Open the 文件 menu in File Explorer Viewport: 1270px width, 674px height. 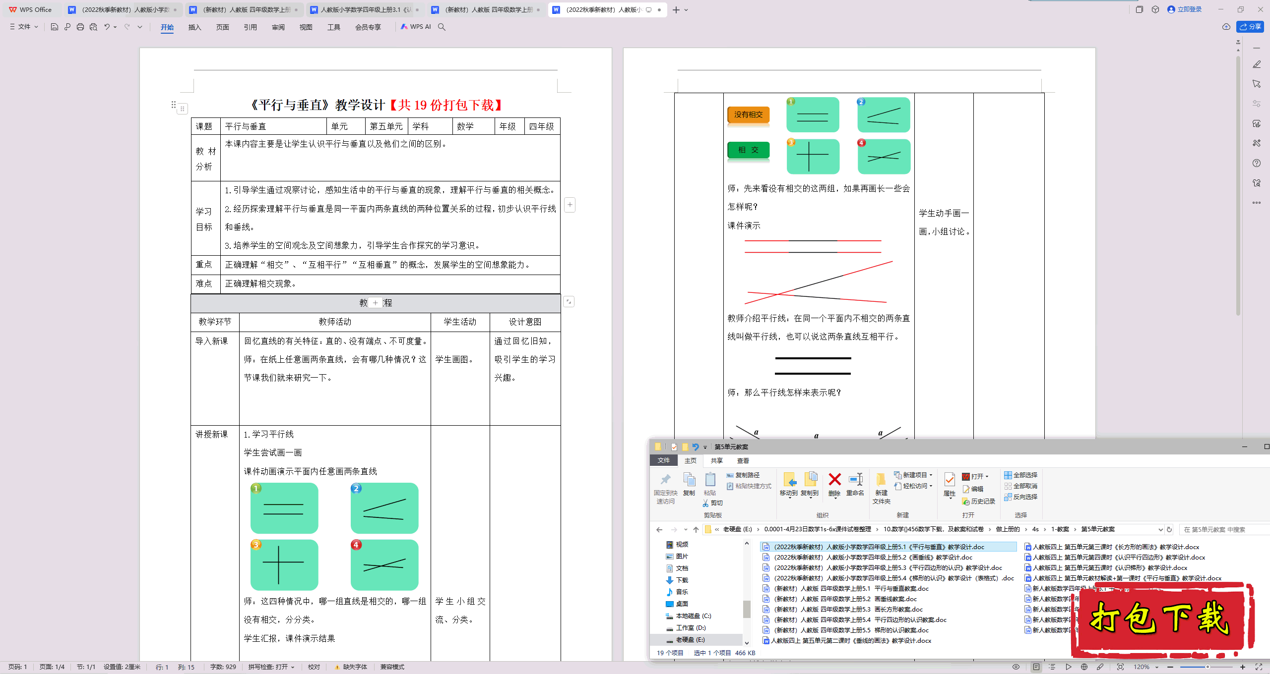click(x=663, y=460)
